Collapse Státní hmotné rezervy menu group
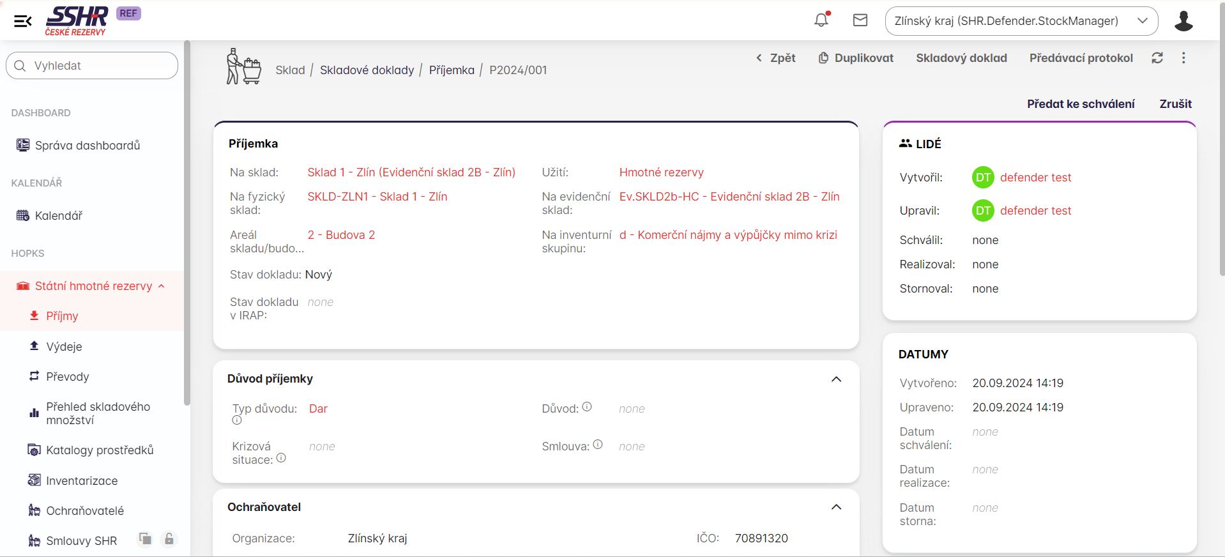 tap(162, 286)
